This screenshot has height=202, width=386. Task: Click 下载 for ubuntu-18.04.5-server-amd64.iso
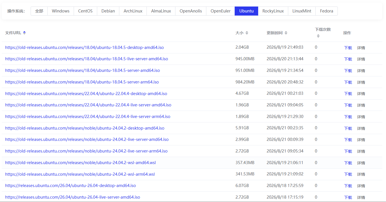pyautogui.click(x=348, y=71)
